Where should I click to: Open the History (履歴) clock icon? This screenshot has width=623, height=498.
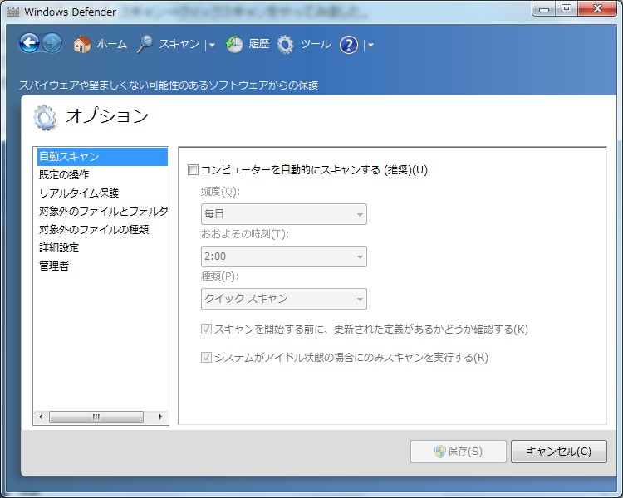pos(234,45)
